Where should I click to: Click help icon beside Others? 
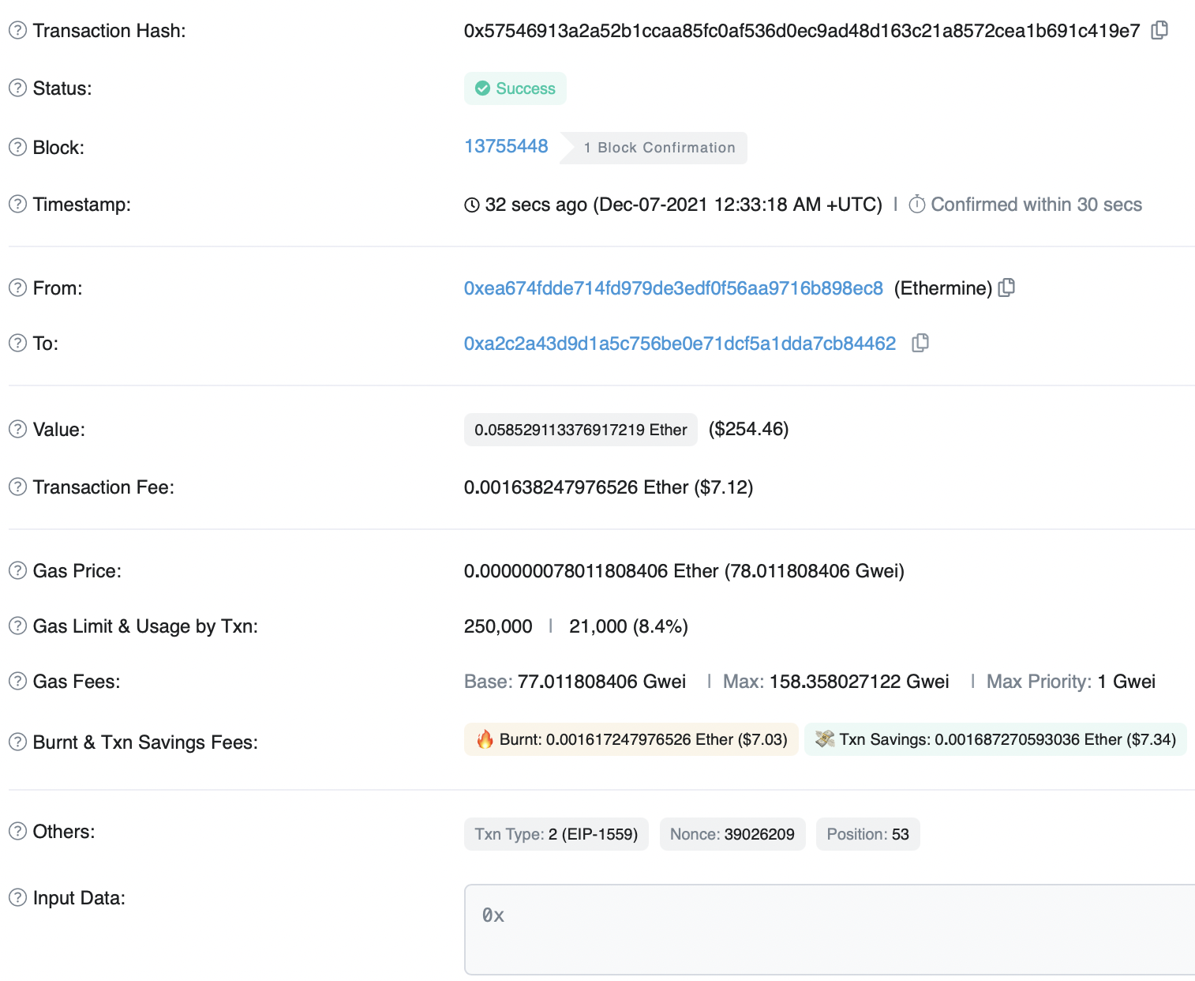tap(17, 831)
